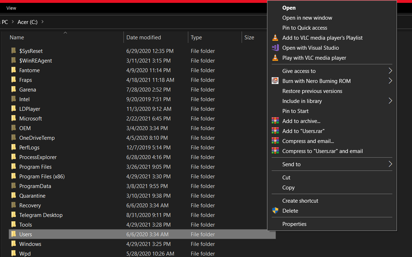Expand the Give access to submenu arrow
Screen dimensions: 412x257
(x=390, y=71)
